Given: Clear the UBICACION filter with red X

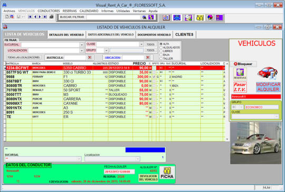Looking at the screenshot, I should (148, 57).
